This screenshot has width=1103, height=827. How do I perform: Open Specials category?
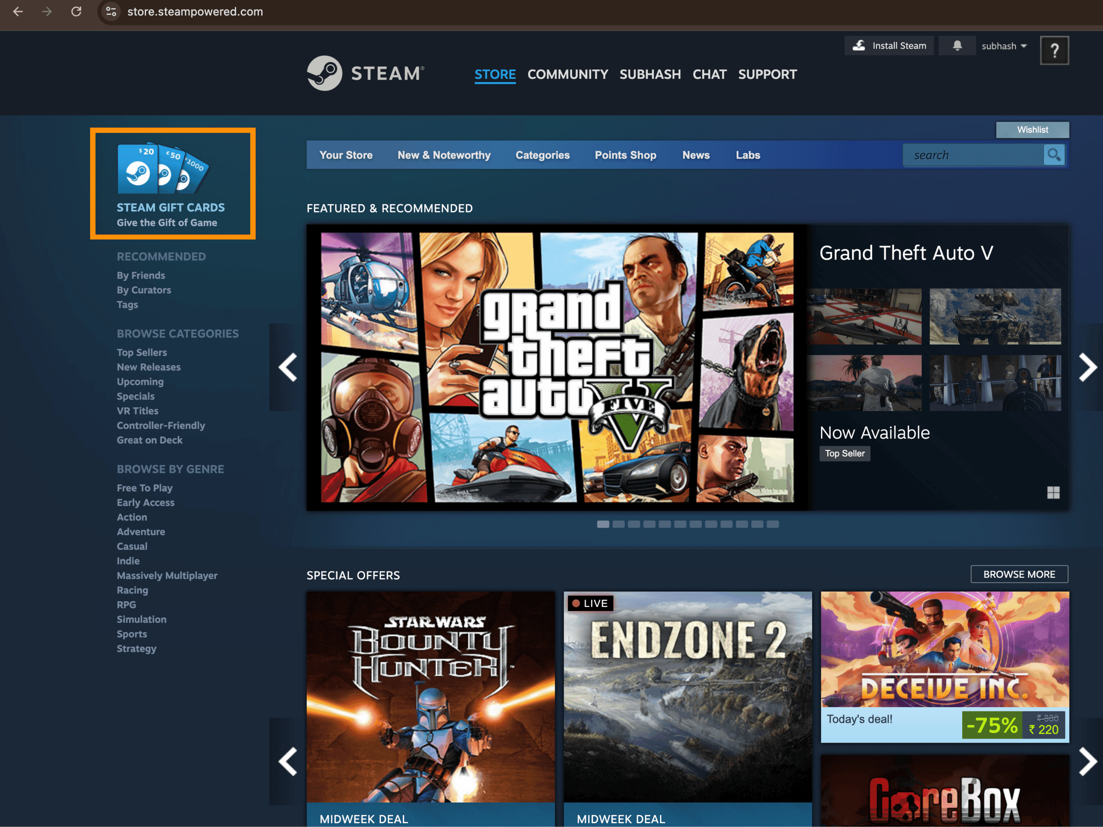click(136, 396)
